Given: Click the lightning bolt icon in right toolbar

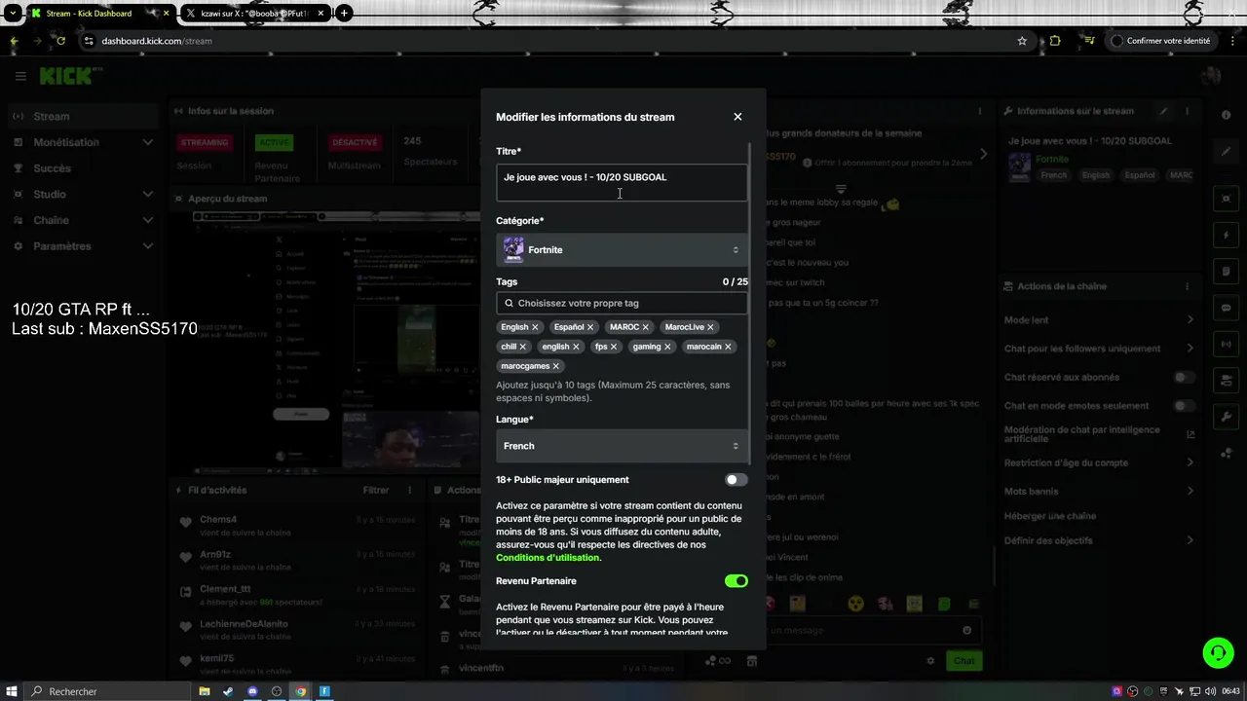Looking at the screenshot, I should [x=1227, y=236].
